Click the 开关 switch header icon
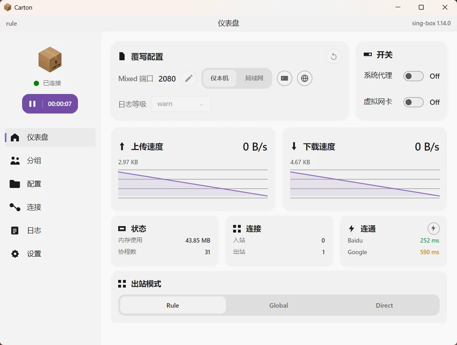The height and width of the screenshot is (345, 457). pos(368,55)
